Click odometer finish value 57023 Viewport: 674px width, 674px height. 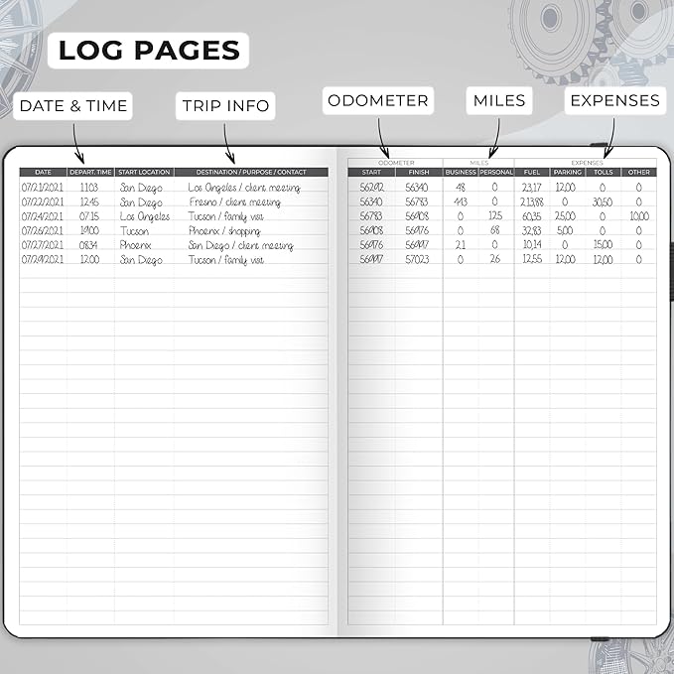point(417,260)
